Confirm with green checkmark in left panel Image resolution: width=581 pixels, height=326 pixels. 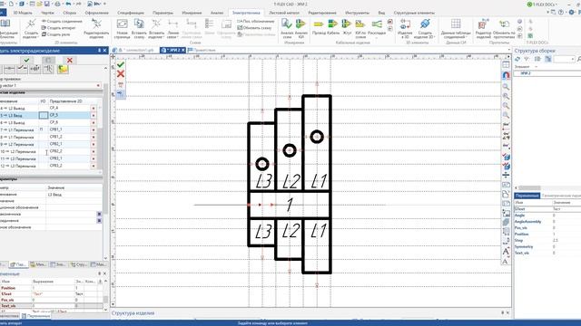tap(26, 61)
